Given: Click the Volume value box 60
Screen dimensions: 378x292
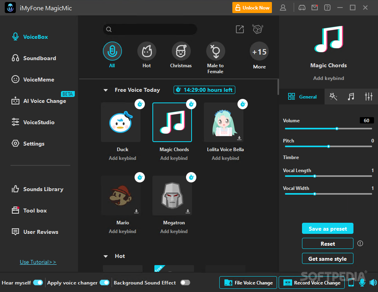Looking at the screenshot, I should coord(367,120).
